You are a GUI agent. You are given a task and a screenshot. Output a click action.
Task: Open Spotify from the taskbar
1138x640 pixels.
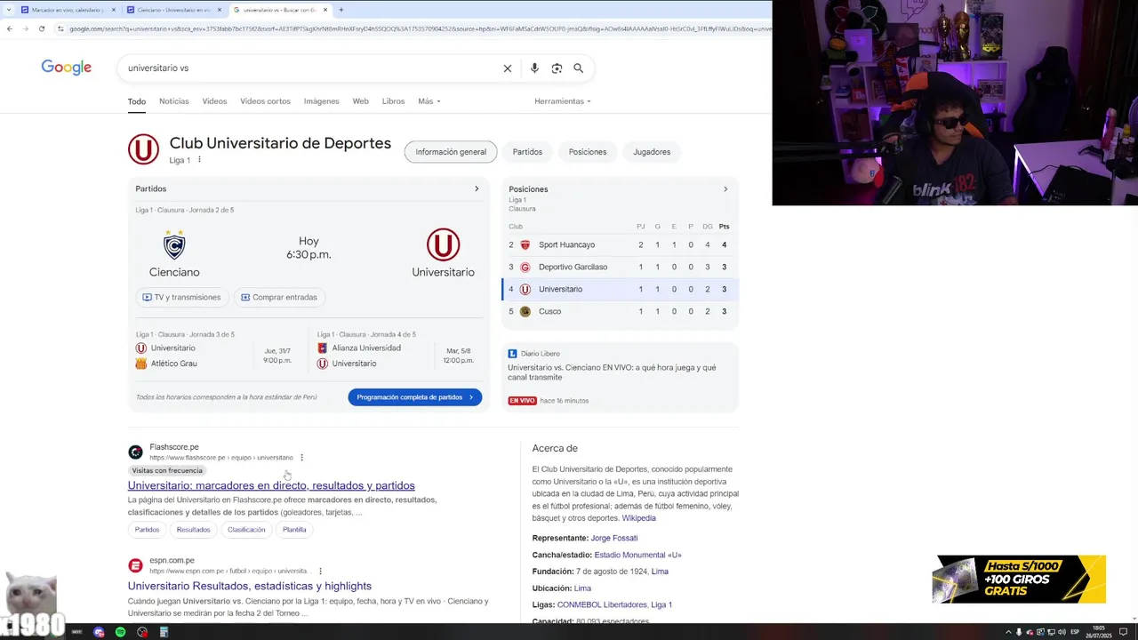tap(121, 632)
